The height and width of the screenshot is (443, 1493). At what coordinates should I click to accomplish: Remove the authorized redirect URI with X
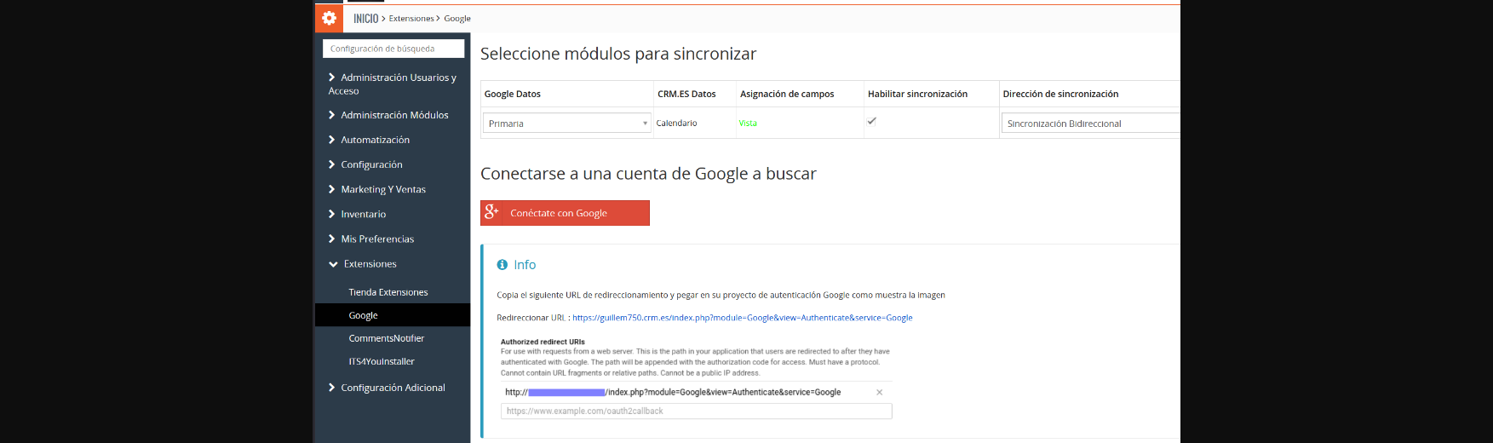point(879,393)
